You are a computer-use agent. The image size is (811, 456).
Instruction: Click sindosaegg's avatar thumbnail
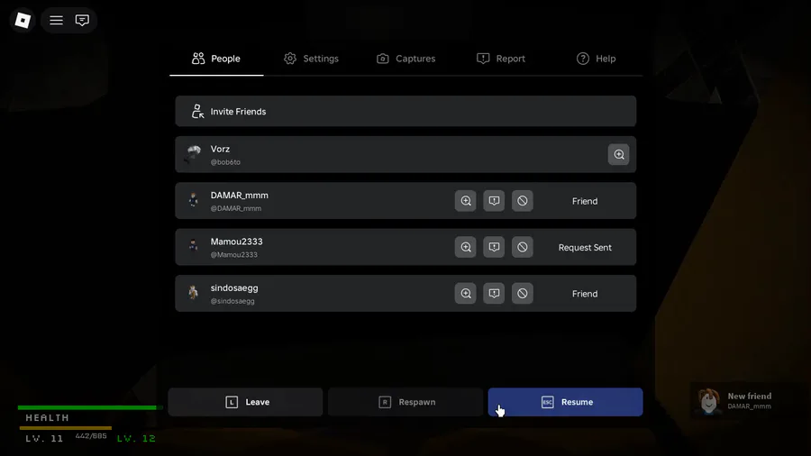click(194, 293)
